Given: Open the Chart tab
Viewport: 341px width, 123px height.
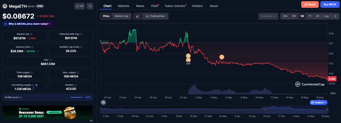Looking at the screenshot, I should 107,6.
